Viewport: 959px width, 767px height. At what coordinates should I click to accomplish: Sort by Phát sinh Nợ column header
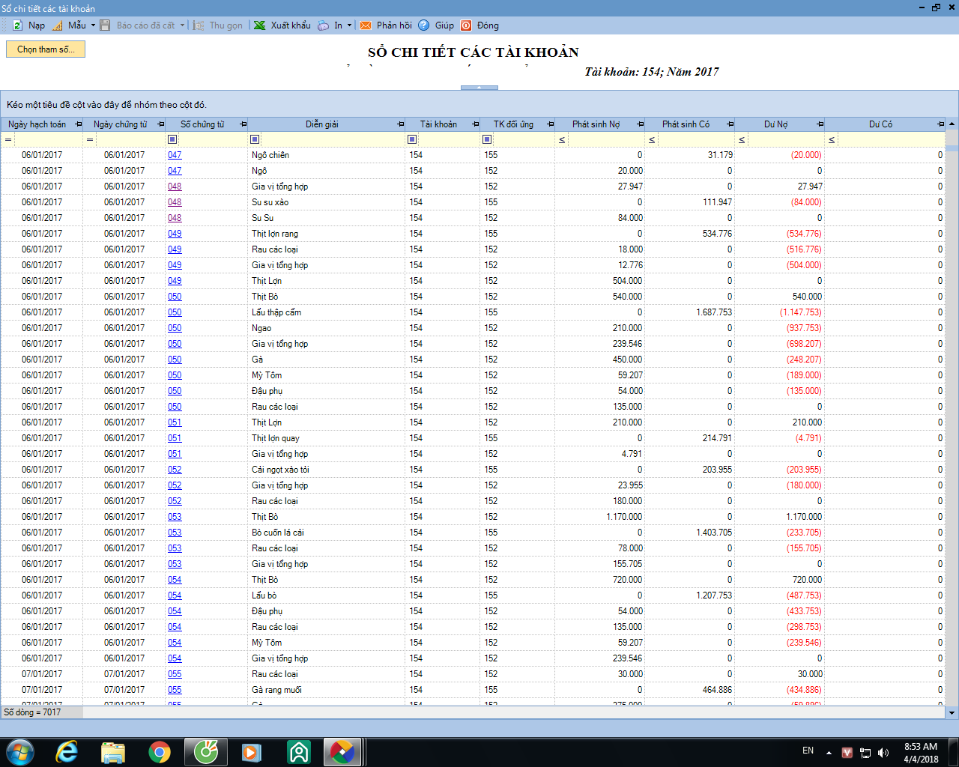[x=596, y=124]
